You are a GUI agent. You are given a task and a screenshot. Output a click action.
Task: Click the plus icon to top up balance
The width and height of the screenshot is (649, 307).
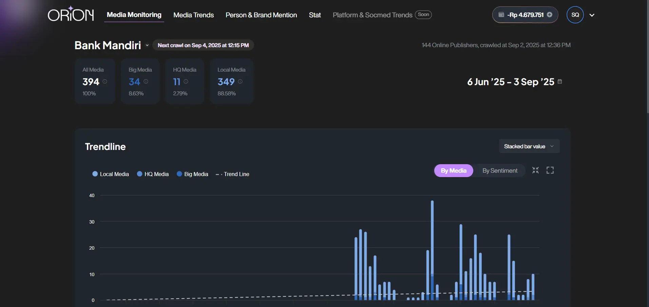(550, 15)
